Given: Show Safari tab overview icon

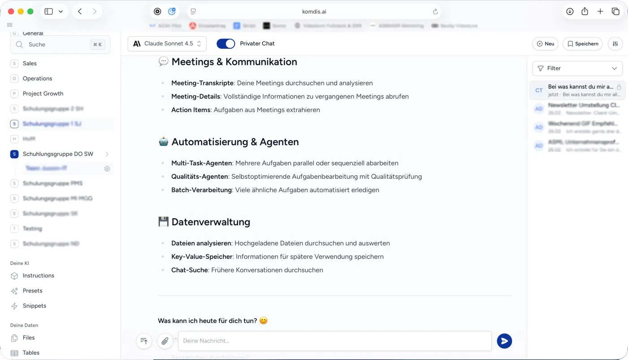Looking at the screenshot, I should point(615,12).
